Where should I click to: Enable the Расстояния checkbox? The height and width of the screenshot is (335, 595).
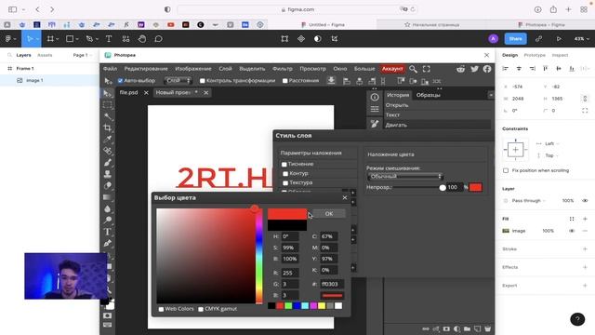click(285, 81)
